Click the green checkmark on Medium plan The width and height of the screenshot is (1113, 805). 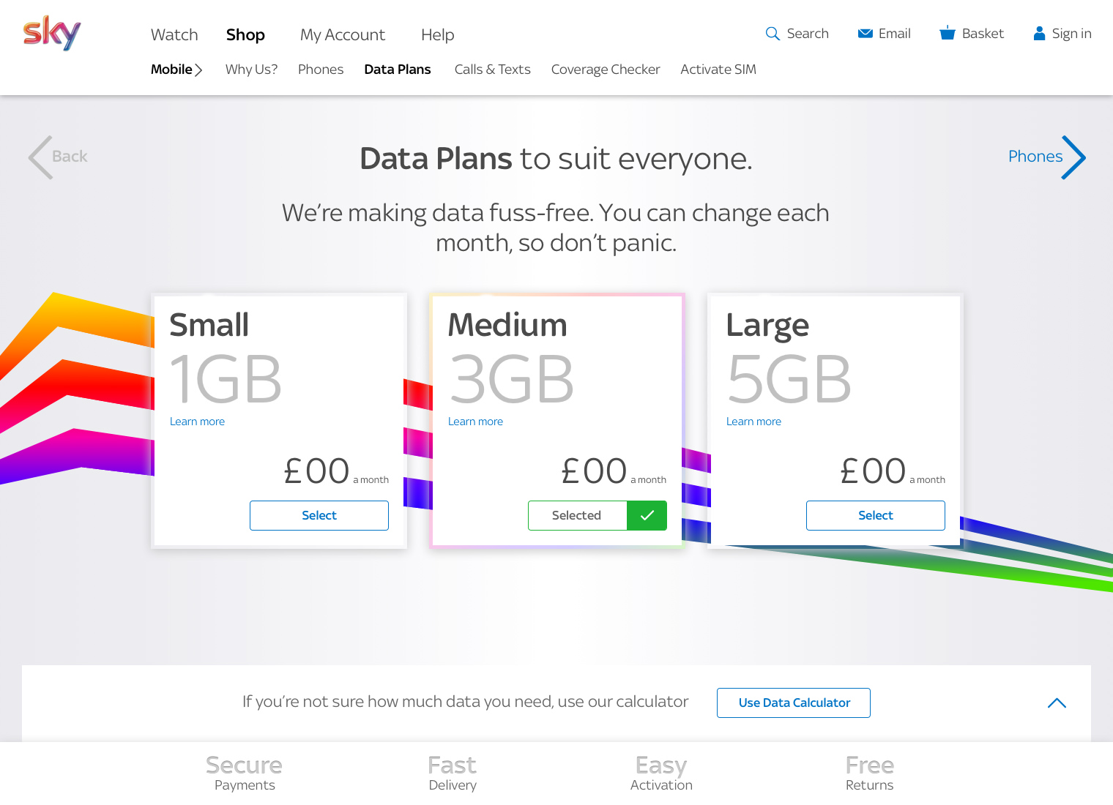647,515
